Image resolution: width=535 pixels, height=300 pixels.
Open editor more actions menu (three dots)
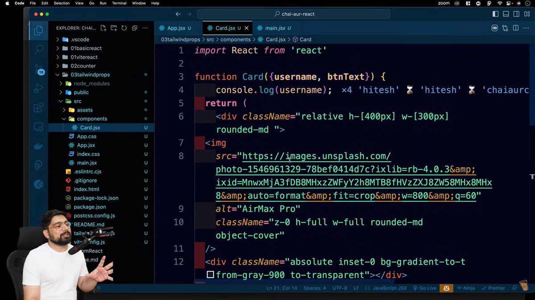526,28
